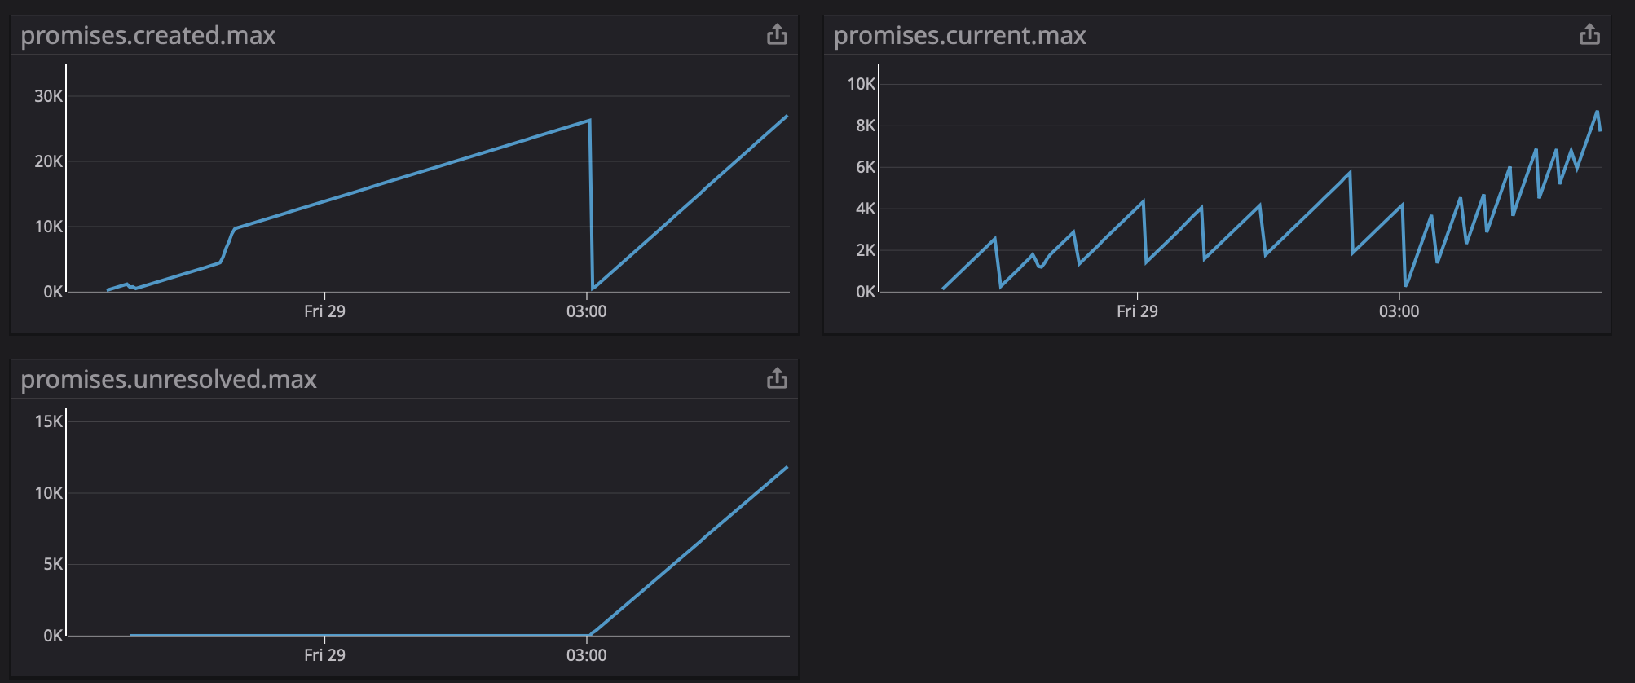
Task: Click the rising line end in unresolved graph
Action: point(787,467)
